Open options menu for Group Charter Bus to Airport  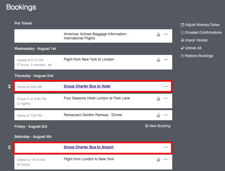tap(166, 147)
